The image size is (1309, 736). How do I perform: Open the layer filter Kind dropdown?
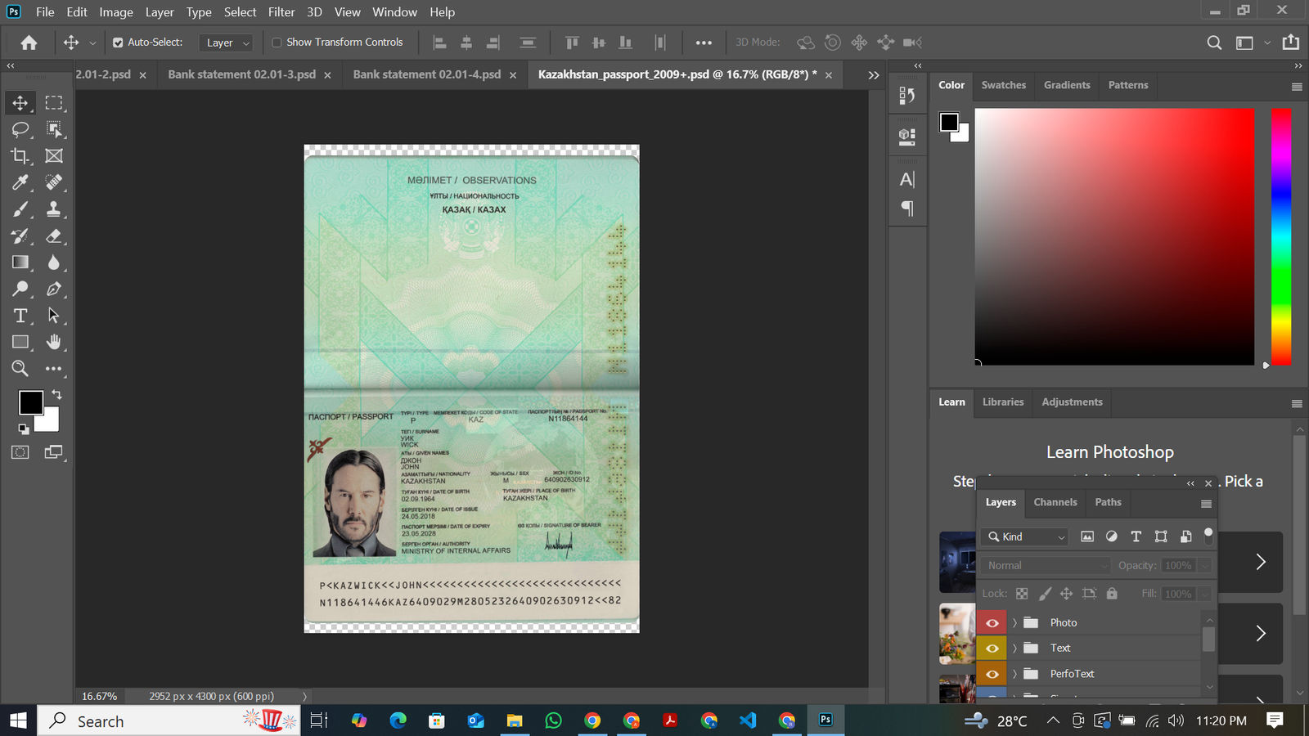click(1026, 536)
